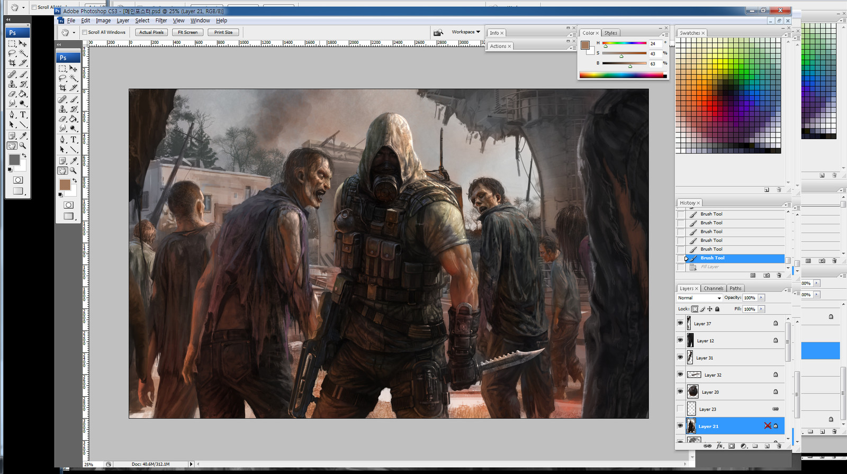The image size is (847, 474).
Task: Hide Layer 12 using its eye icon
Action: (x=680, y=340)
